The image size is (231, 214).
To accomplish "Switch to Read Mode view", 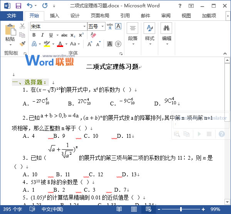I will click(x=119, y=209).
